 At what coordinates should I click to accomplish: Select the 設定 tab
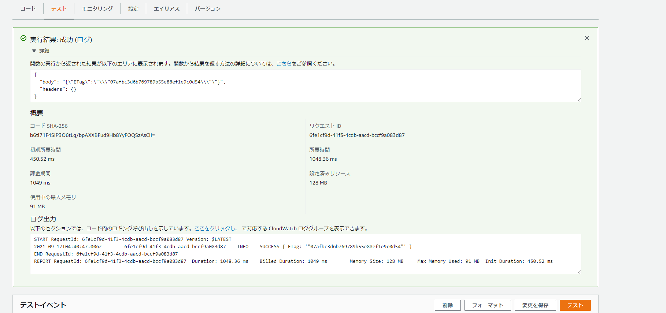133,9
